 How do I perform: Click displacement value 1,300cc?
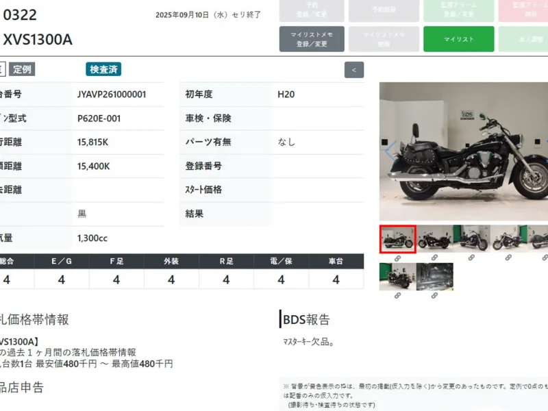(x=92, y=238)
